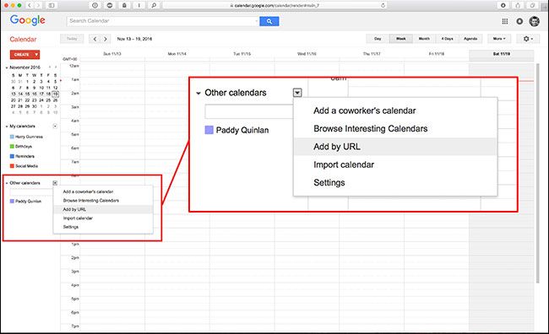Toggle the Birthdays calendar
549x334 pixels.
coord(23,146)
